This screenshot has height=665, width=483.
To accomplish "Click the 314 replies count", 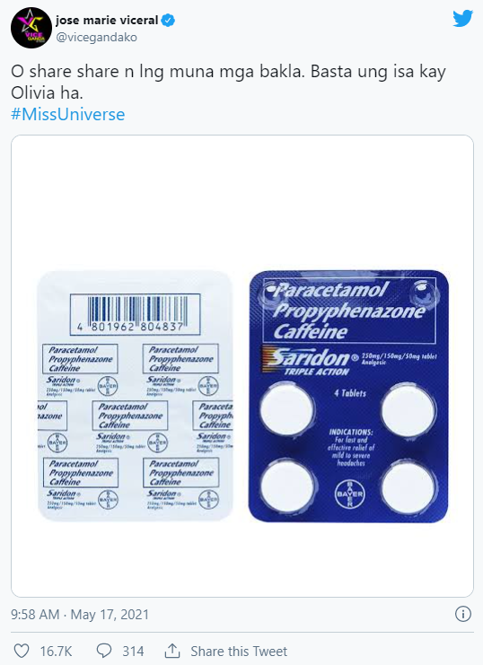I will coord(133,651).
